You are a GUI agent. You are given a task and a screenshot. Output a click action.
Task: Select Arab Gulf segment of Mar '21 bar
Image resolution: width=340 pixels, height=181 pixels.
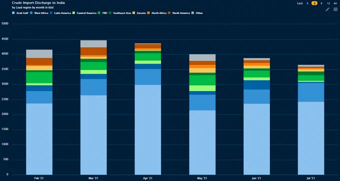point(93,135)
